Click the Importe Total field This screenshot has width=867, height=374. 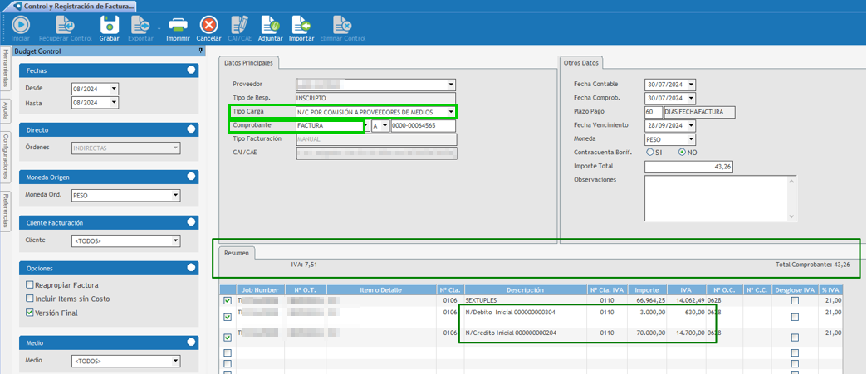689,167
